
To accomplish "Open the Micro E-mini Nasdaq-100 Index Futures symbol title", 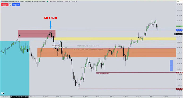I will click(24, 2).
